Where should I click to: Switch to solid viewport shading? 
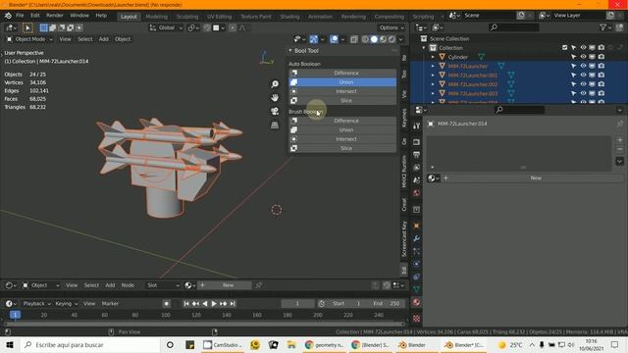374,39
